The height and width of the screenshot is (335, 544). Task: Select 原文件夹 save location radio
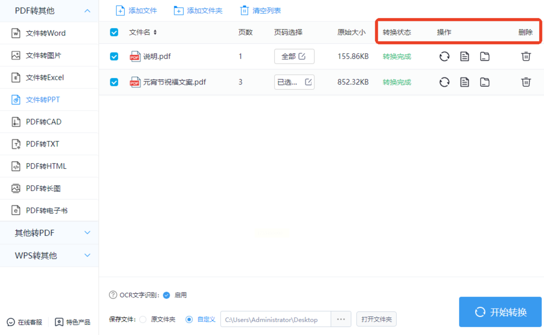coord(143,319)
